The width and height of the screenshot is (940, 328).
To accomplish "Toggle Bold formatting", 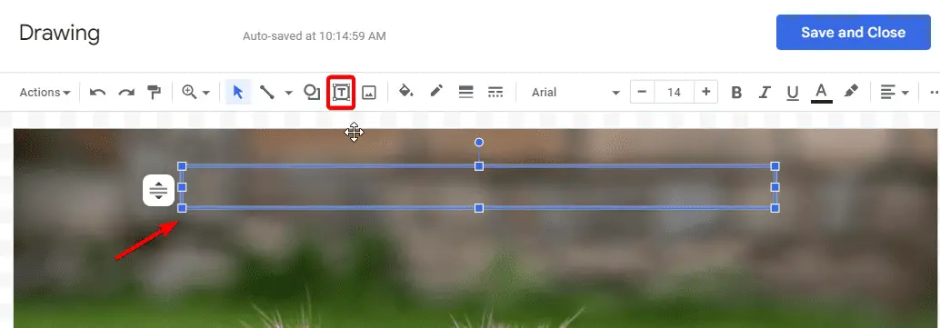I will (736, 93).
